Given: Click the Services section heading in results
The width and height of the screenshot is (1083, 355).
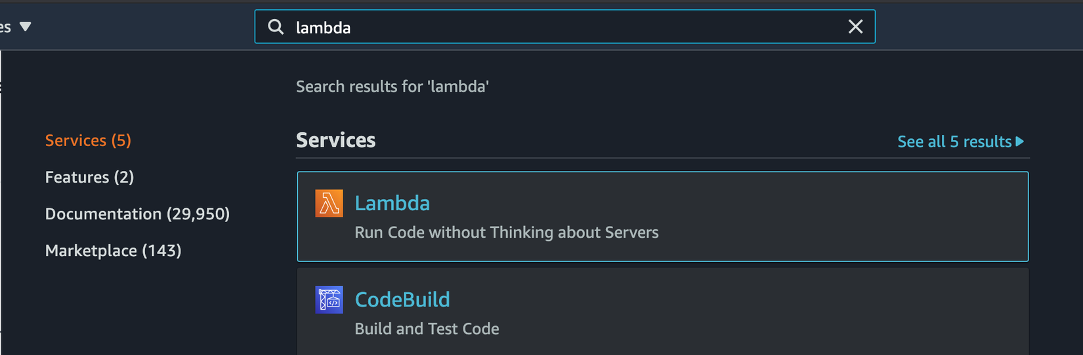Looking at the screenshot, I should (x=335, y=140).
